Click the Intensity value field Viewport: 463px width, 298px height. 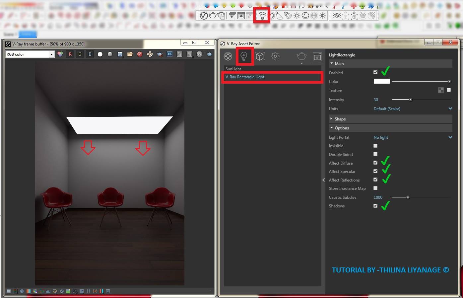coord(376,100)
